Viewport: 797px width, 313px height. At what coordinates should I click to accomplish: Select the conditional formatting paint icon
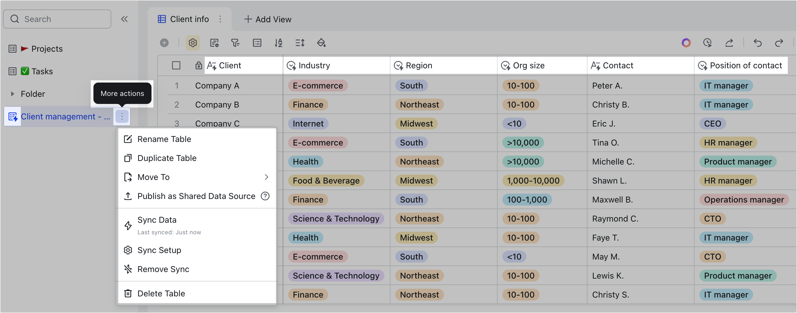point(322,43)
